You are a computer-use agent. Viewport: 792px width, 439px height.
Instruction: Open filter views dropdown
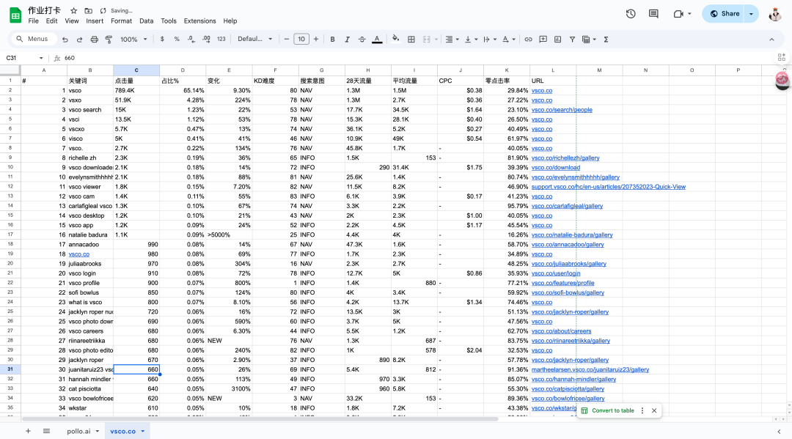click(x=589, y=40)
